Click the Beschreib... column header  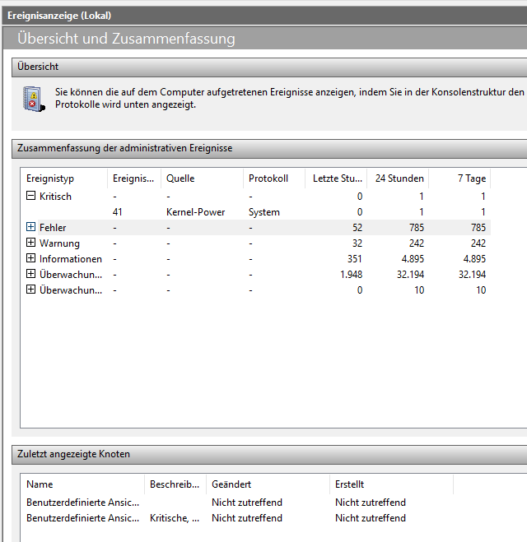point(175,484)
